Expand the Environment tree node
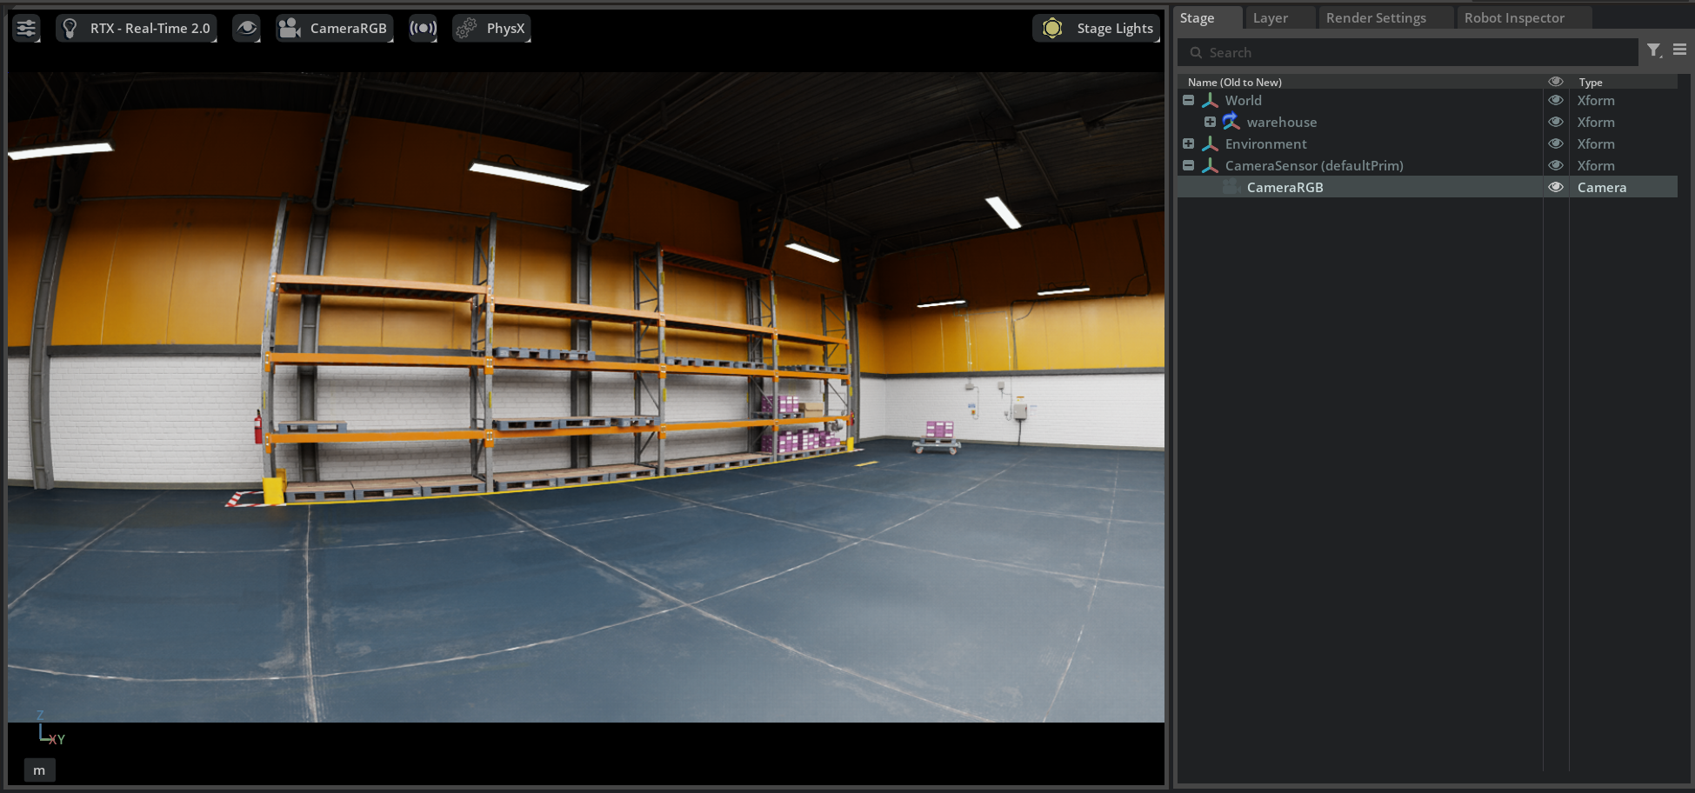The image size is (1695, 793). click(x=1188, y=143)
